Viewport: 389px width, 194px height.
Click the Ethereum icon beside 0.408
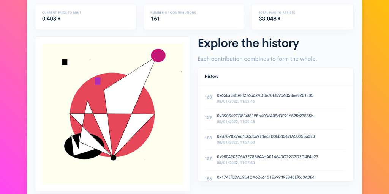pyautogui.click(x=59, y=19)
